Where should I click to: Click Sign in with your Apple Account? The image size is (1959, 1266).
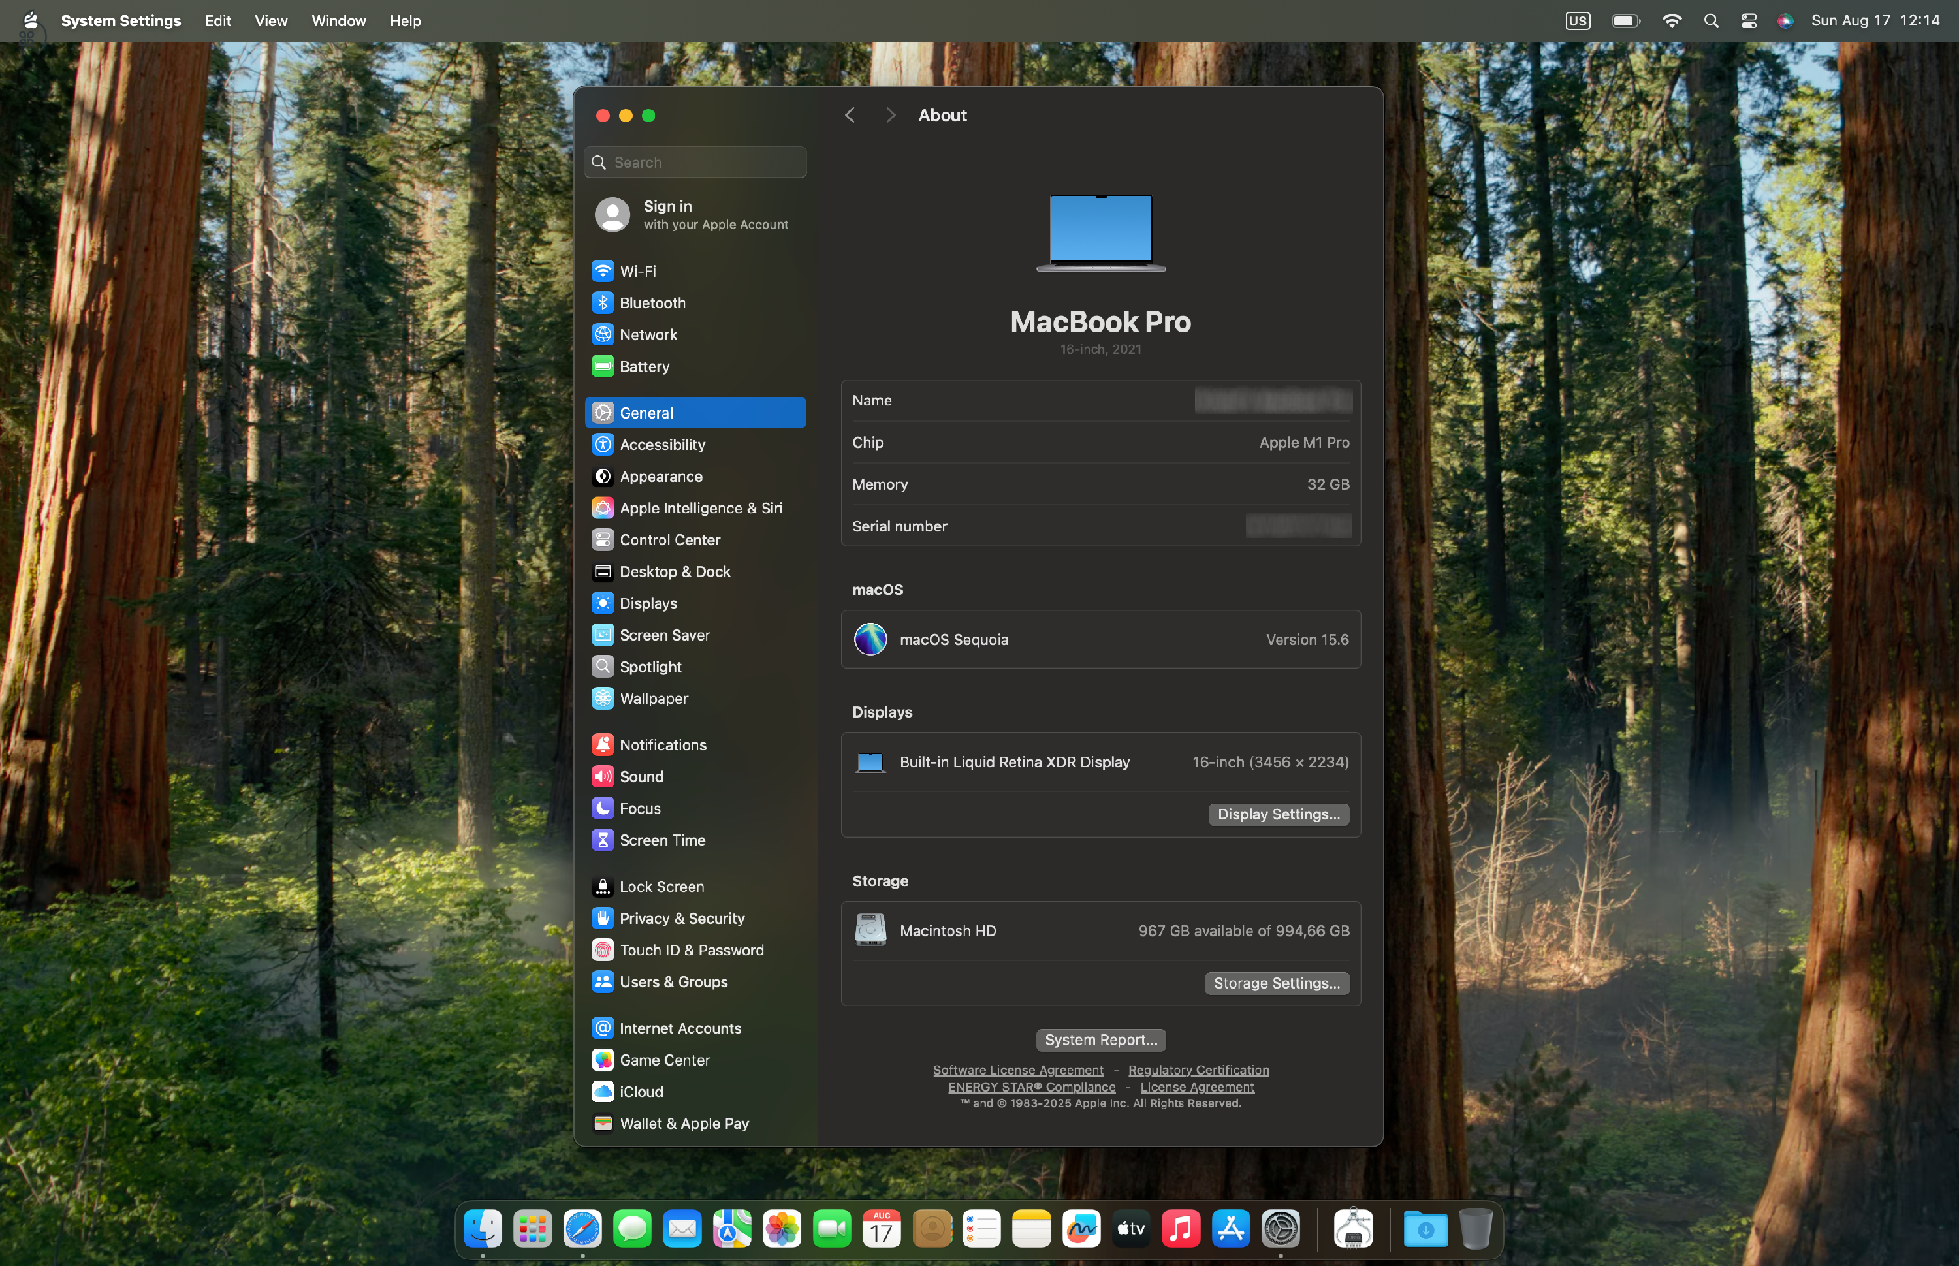[x=695, y=215]
